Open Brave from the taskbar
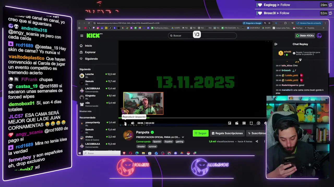 tap(124, 153)
